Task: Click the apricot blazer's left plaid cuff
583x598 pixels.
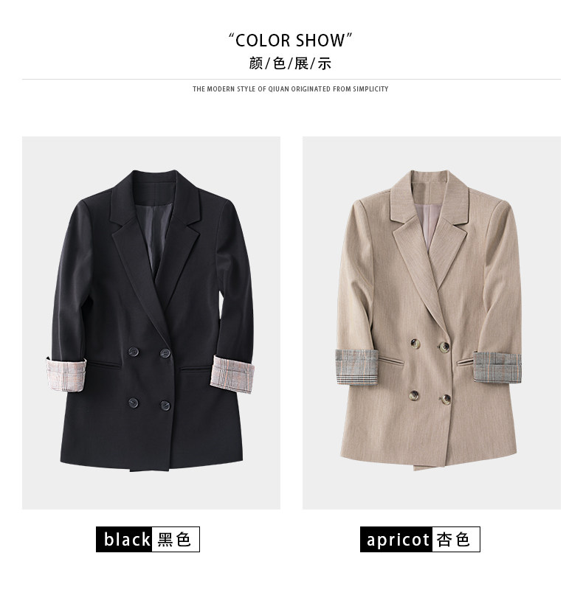Action: point(356,366)
